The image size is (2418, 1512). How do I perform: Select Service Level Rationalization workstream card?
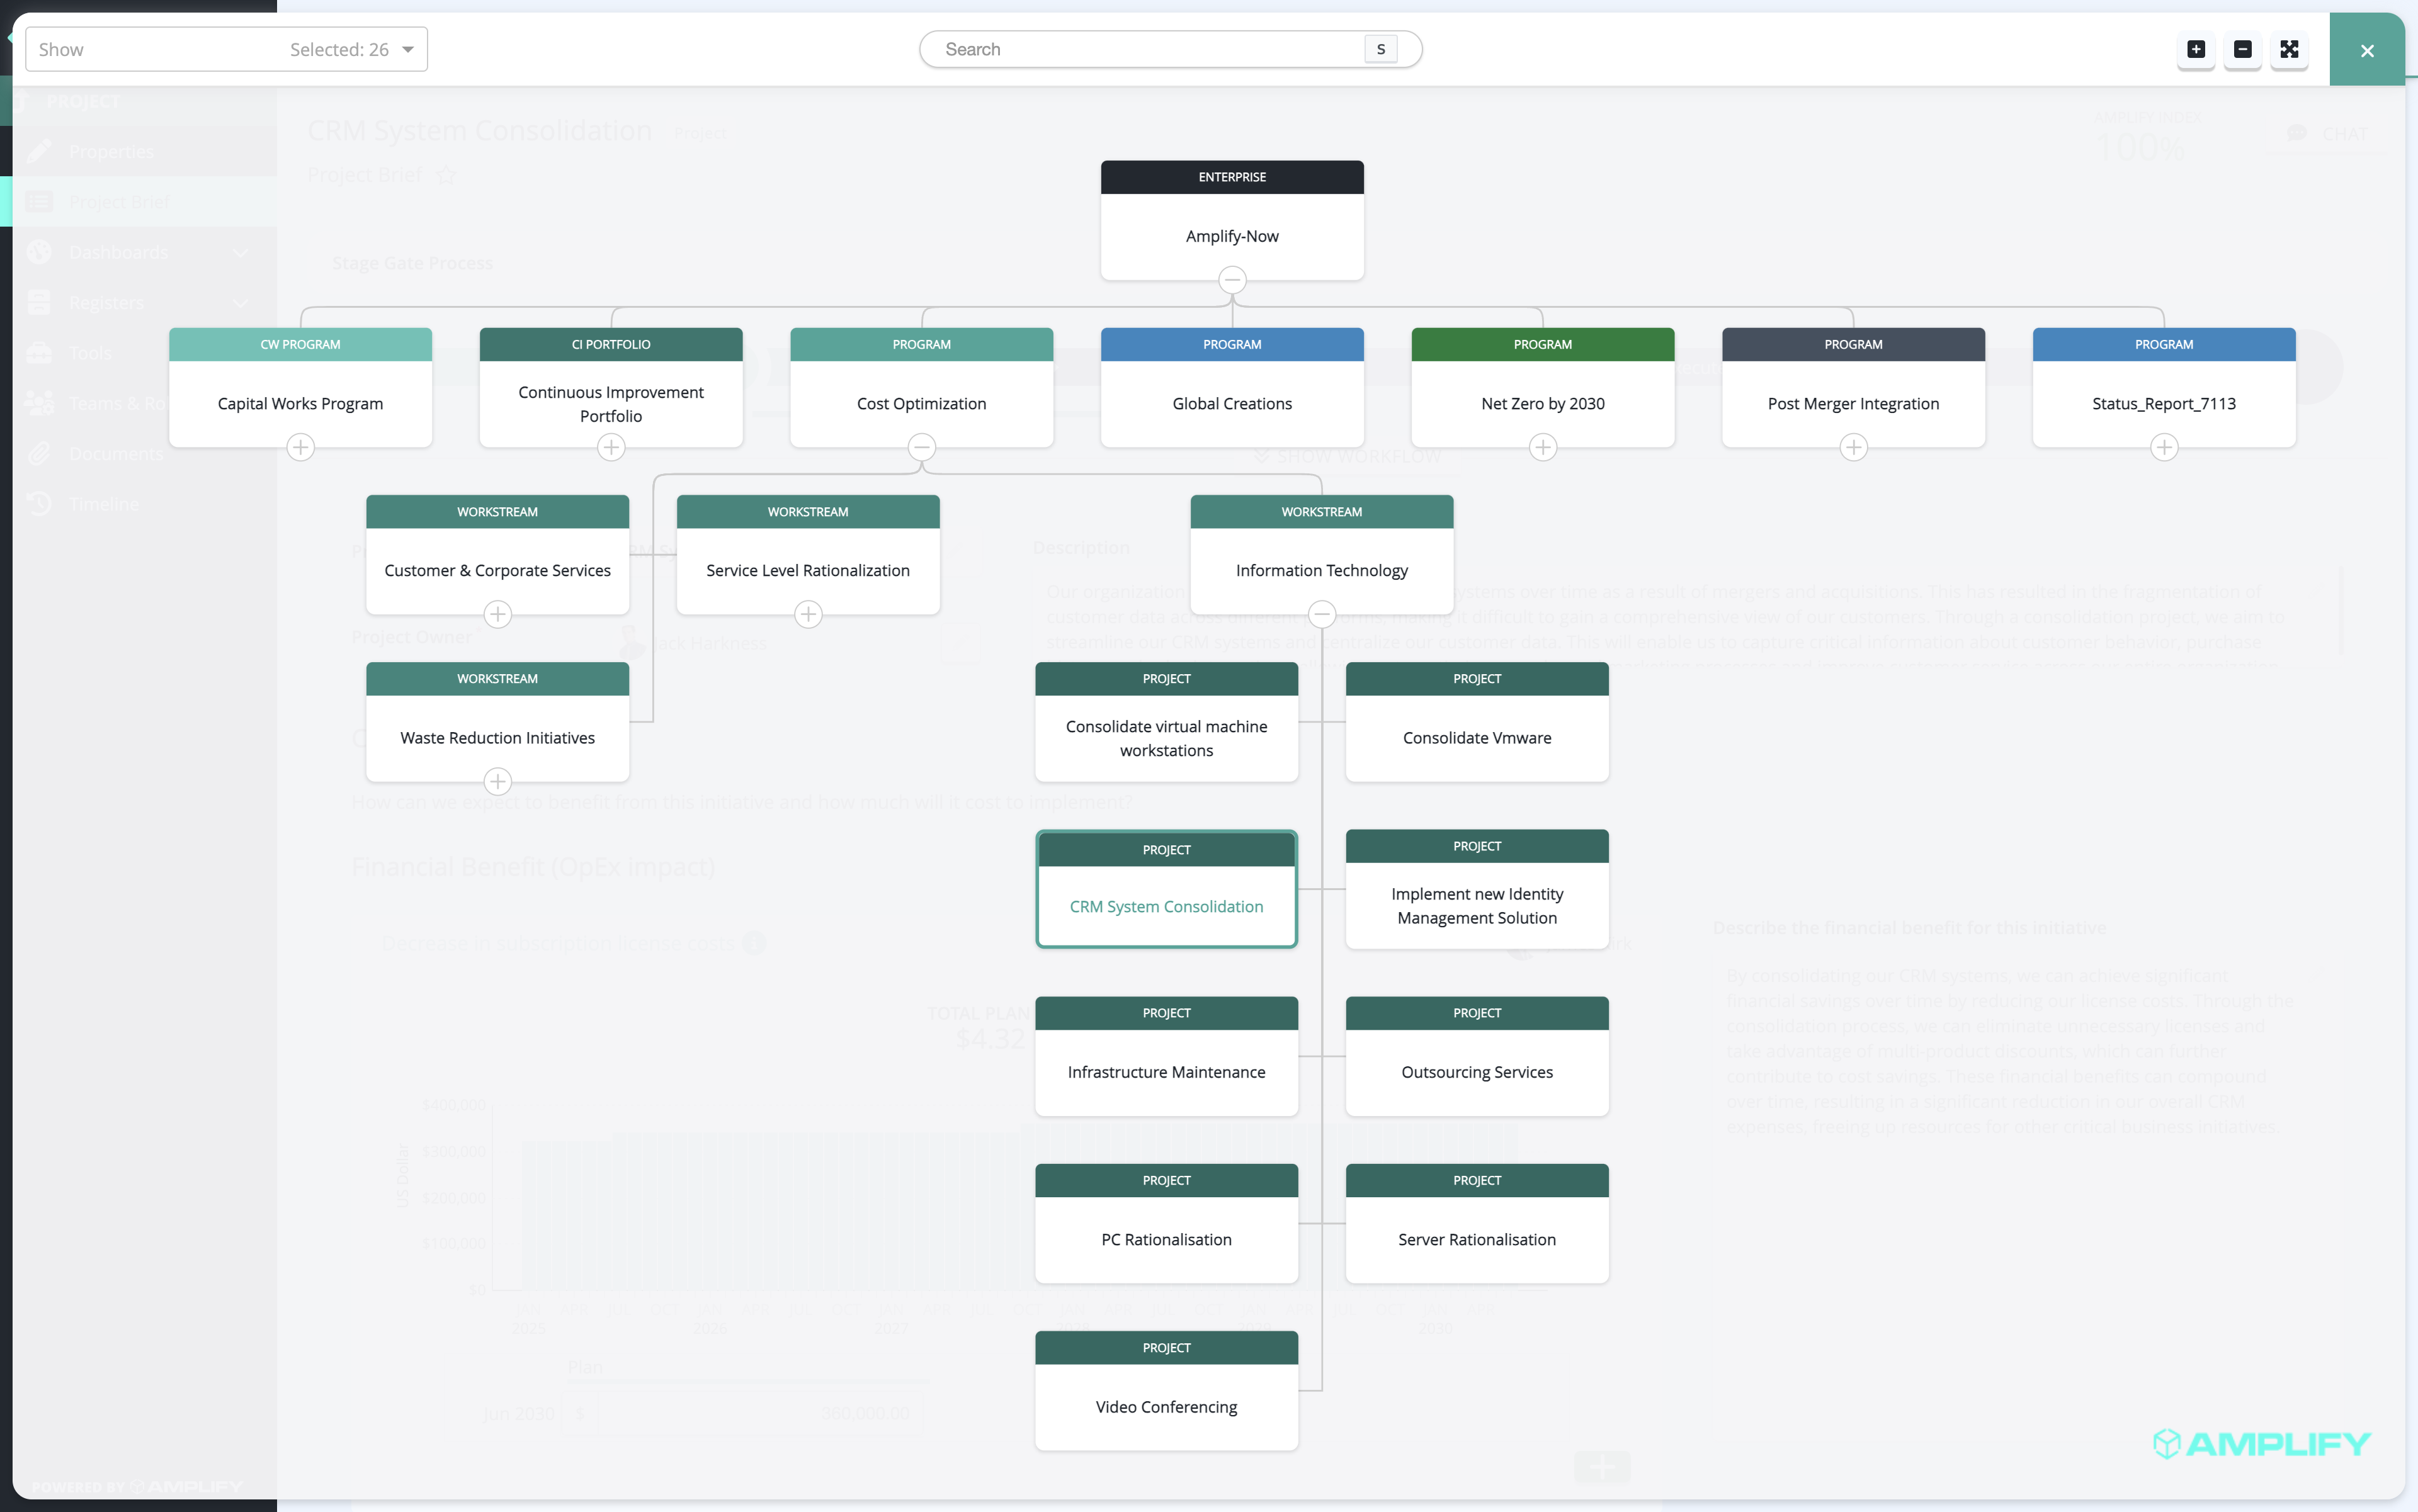(x=809, y=554)
